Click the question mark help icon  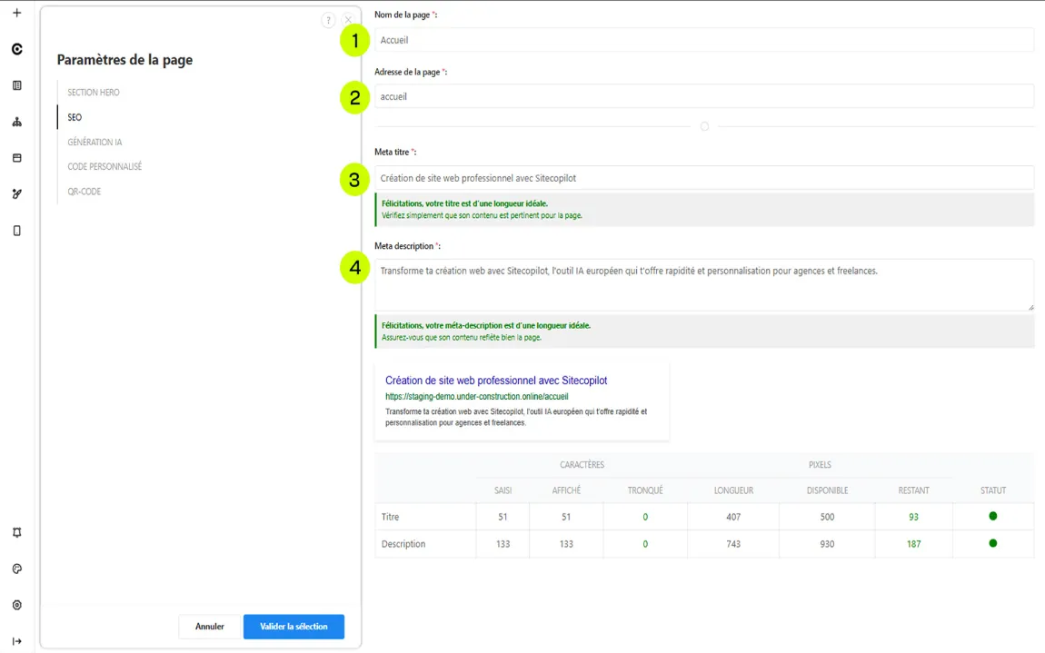click(328, 20)
